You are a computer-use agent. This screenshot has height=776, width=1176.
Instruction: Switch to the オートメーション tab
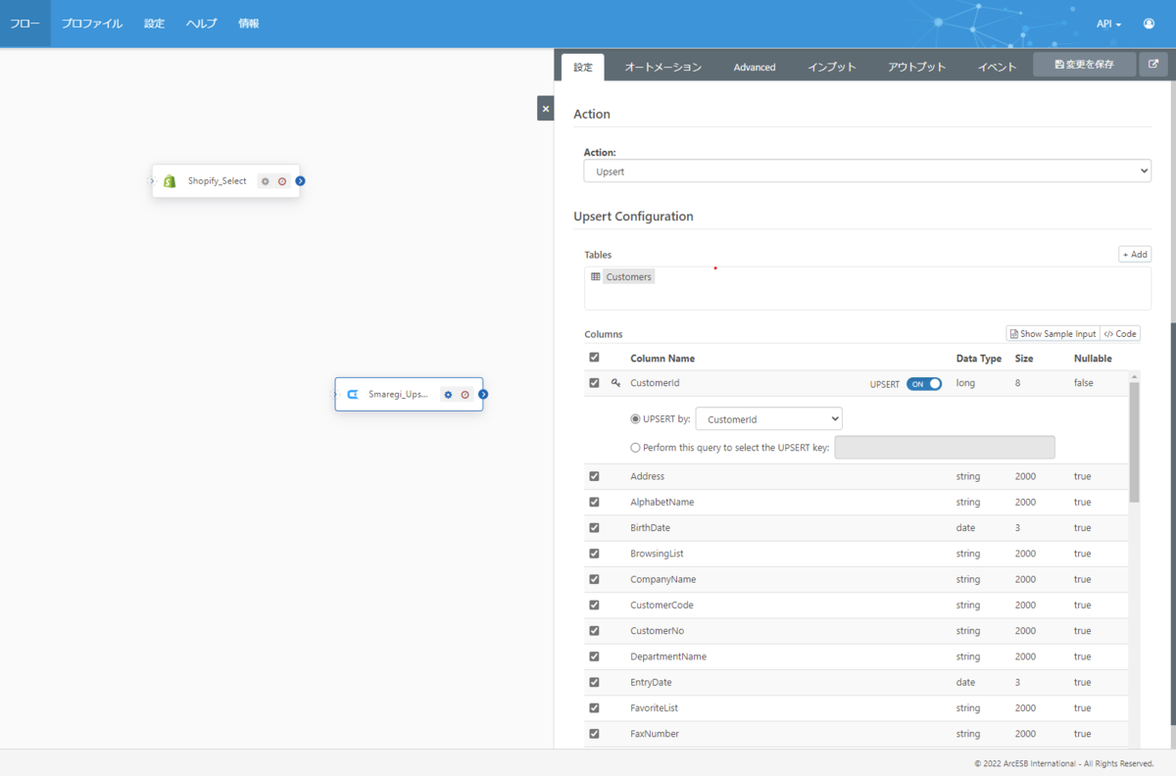coord(663,68)
